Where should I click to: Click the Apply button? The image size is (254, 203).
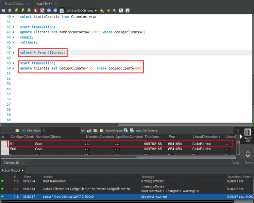click(235, 163)
